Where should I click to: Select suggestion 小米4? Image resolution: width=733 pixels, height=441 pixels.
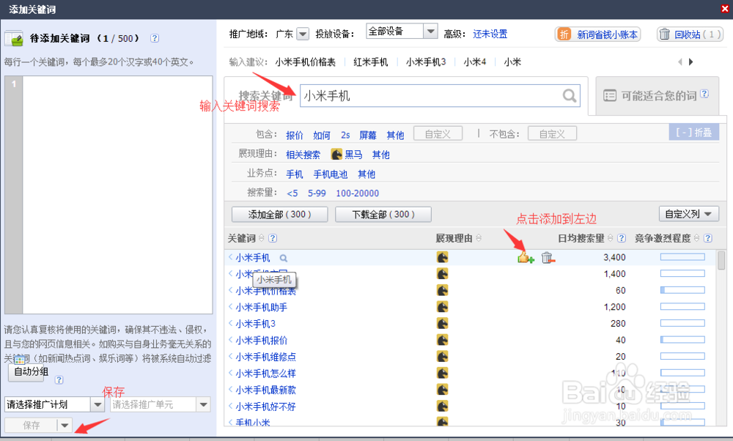click(x=475, y=62)
